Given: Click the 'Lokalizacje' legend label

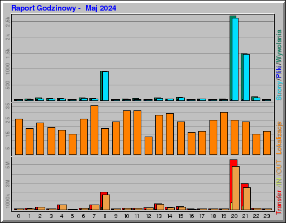Looking at the screenshot, I should (x=279, y=138).
